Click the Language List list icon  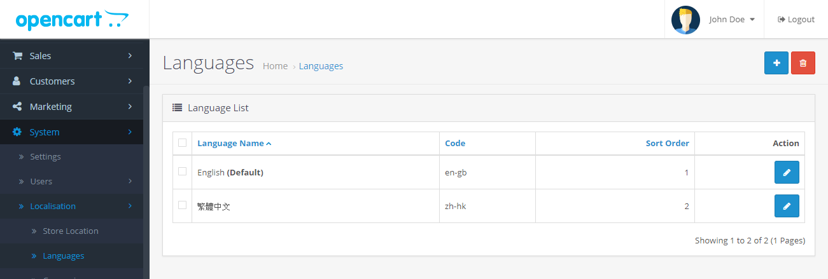178,108
